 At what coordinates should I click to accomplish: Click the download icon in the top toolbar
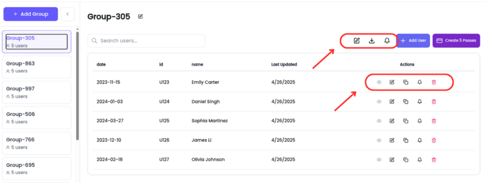tap(372, 40)
